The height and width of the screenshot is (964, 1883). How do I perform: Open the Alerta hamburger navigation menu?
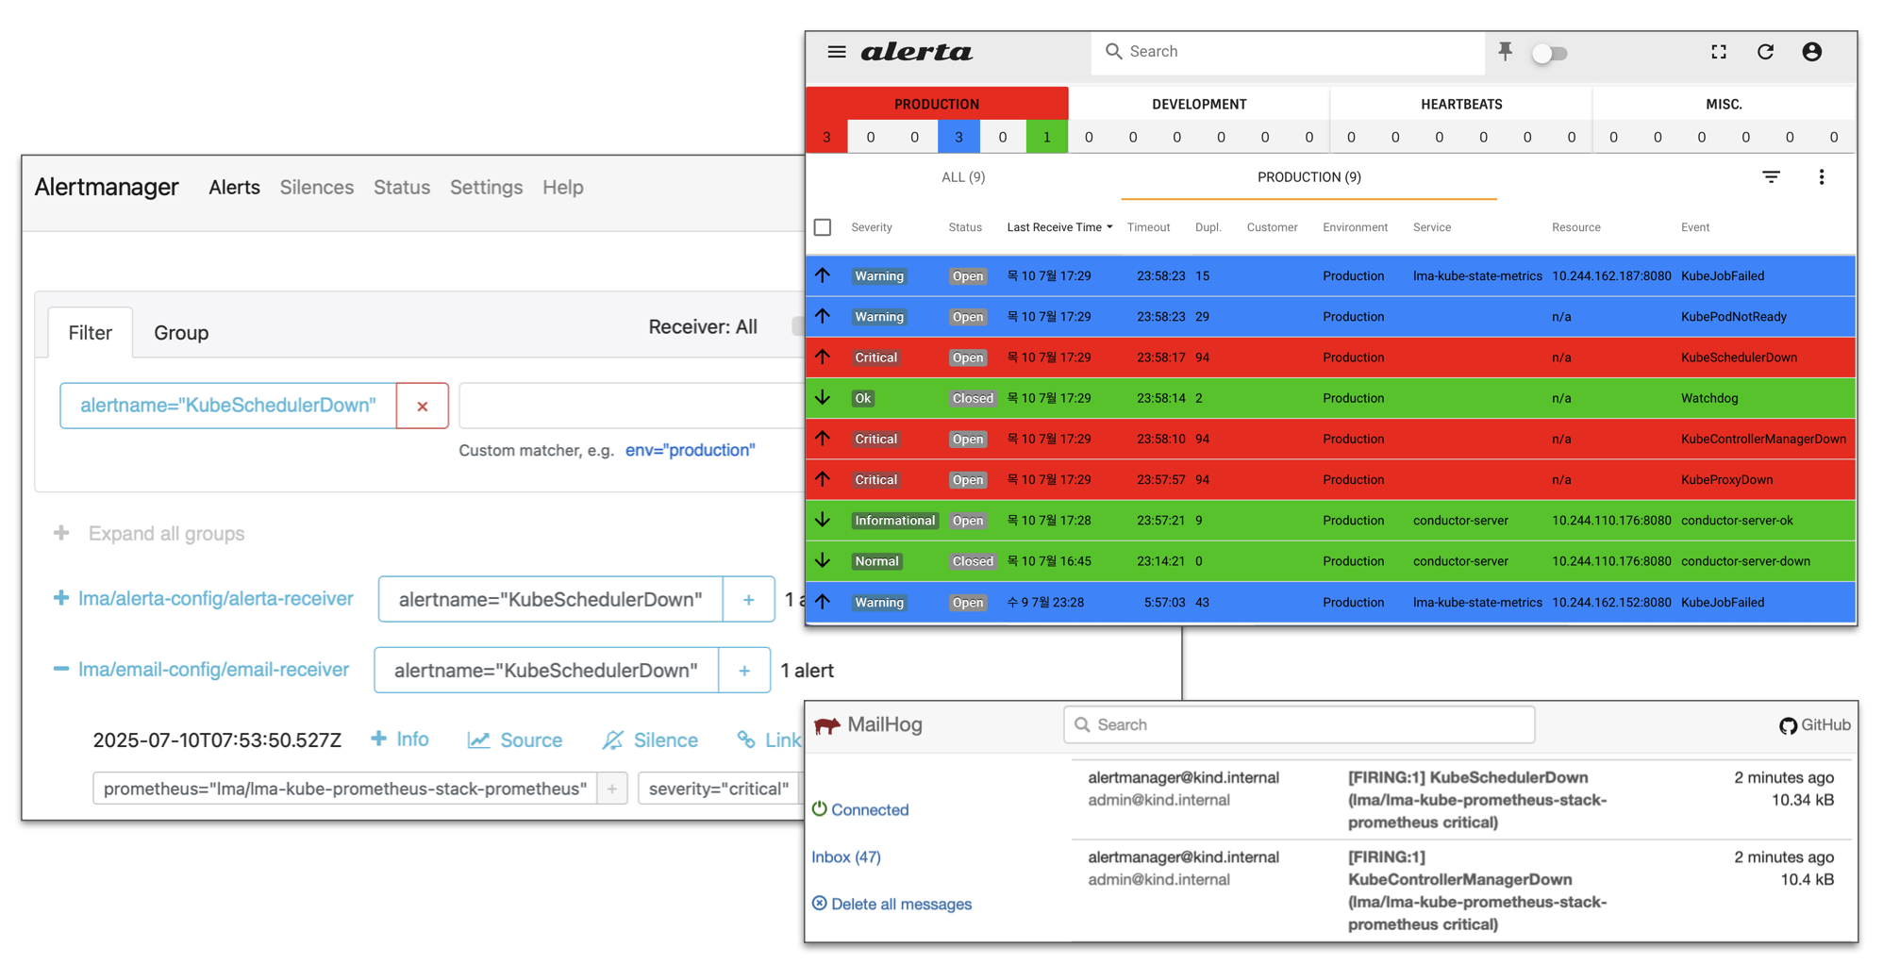[838, 52]
